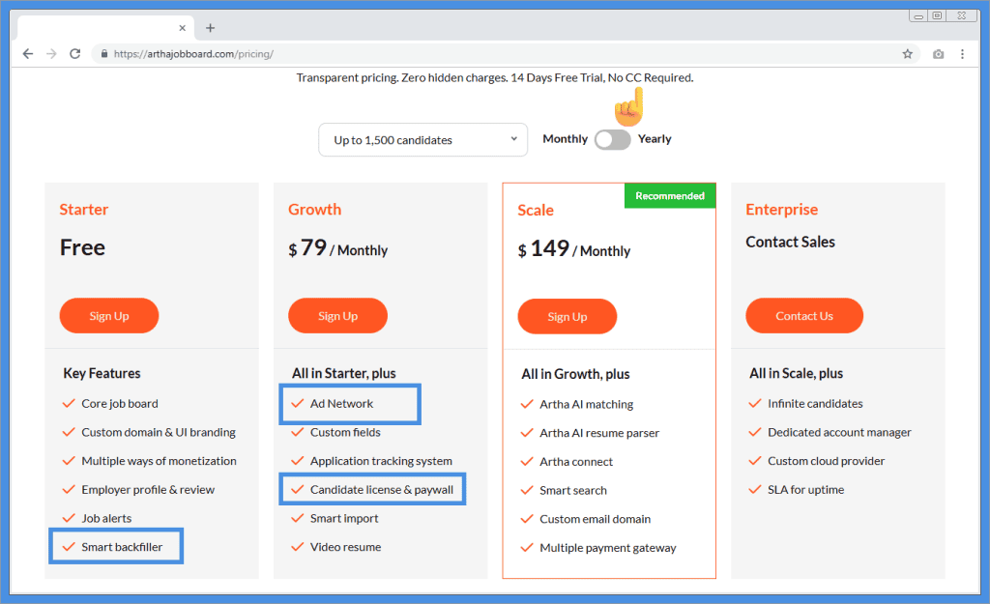
Task: Click the Contact Sales heading
Action: click(x=790, y=242)
